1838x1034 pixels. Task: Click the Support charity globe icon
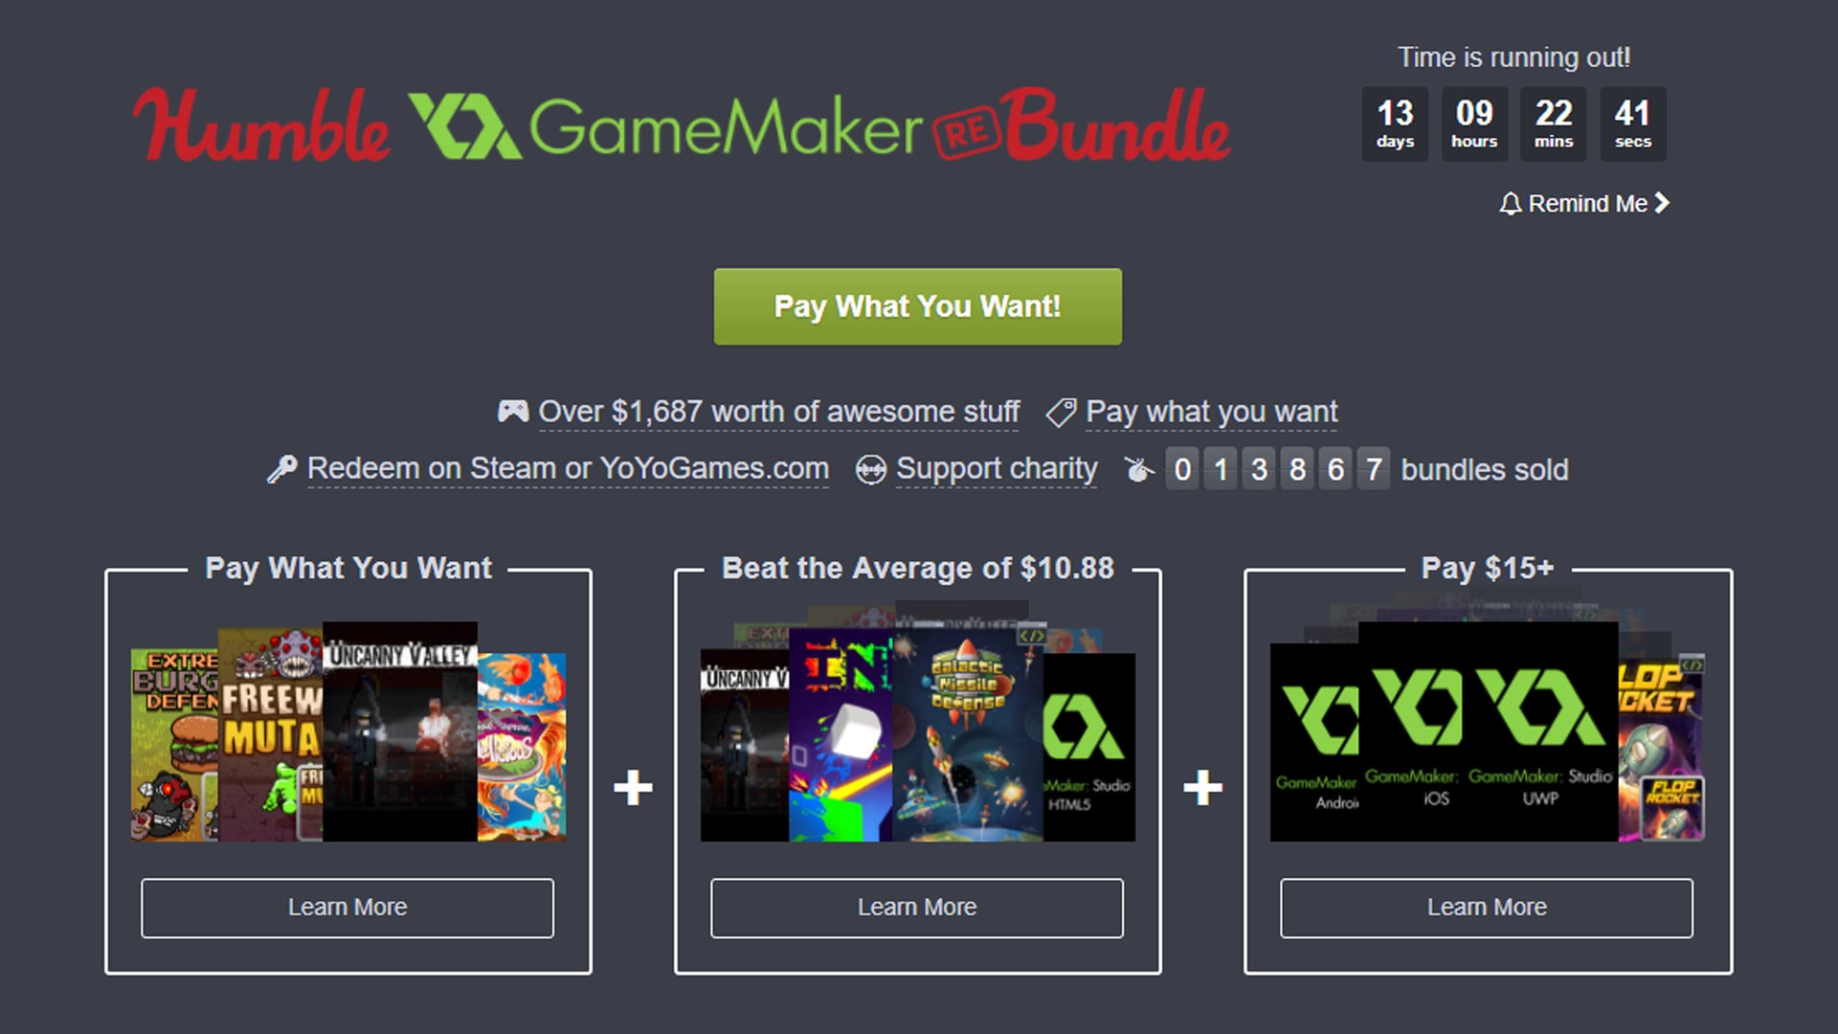(x=870, y=470)
